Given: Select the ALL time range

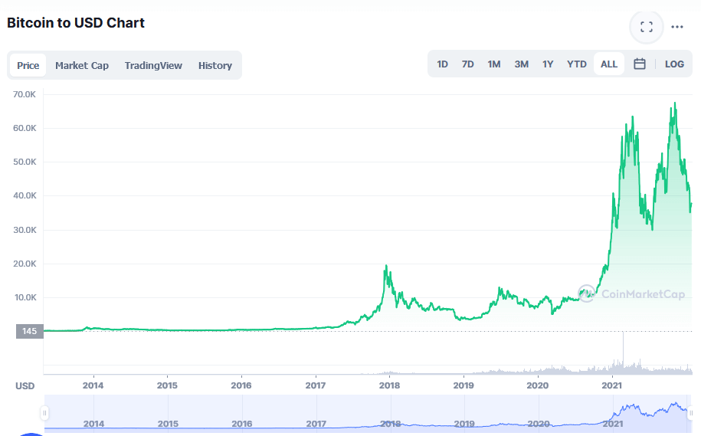Looking at the screenshot, I should click(x=609, y=64).
